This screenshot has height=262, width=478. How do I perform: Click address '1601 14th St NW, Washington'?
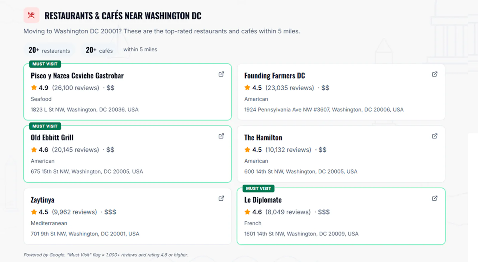[x=301, y=234]
